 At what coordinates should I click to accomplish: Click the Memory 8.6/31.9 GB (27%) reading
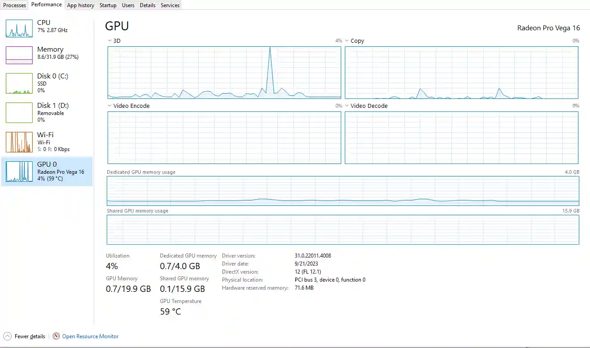tap(58, 57)
